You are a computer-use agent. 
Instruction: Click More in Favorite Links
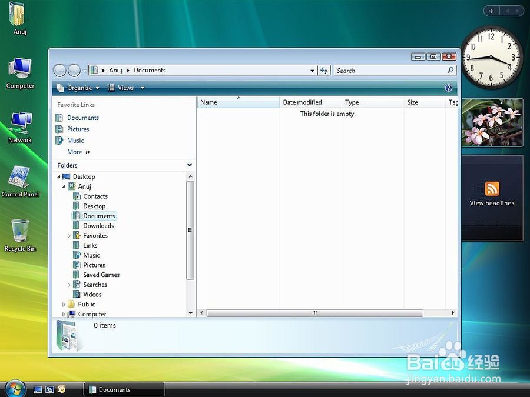point(78,152)
